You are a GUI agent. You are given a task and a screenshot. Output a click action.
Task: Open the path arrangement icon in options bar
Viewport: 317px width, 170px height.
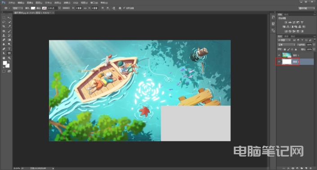[x=114, y=8]
